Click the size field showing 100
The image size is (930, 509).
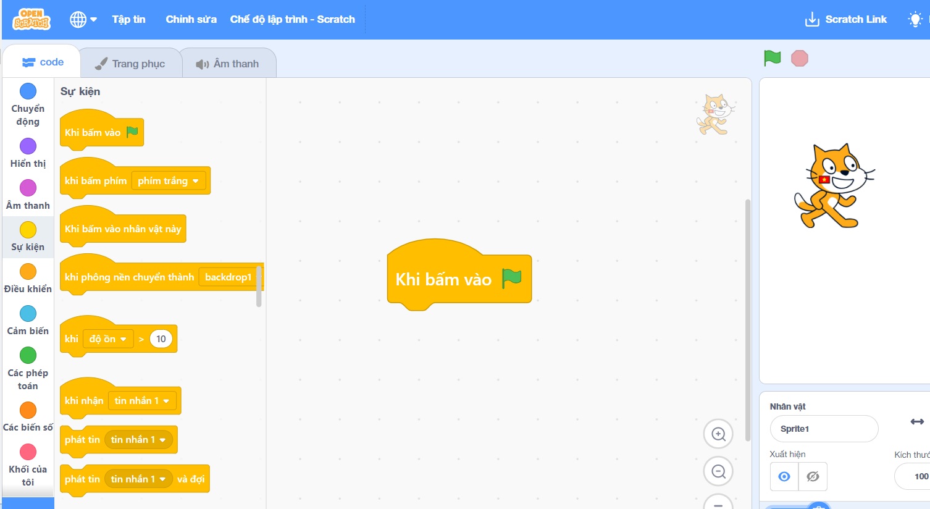pyautogui.click(x=913, y=476)
